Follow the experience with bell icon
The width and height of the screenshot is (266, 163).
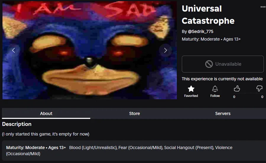pos(215,89)
